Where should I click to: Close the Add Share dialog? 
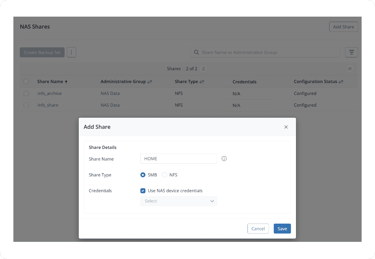click(x=286, y=127)
